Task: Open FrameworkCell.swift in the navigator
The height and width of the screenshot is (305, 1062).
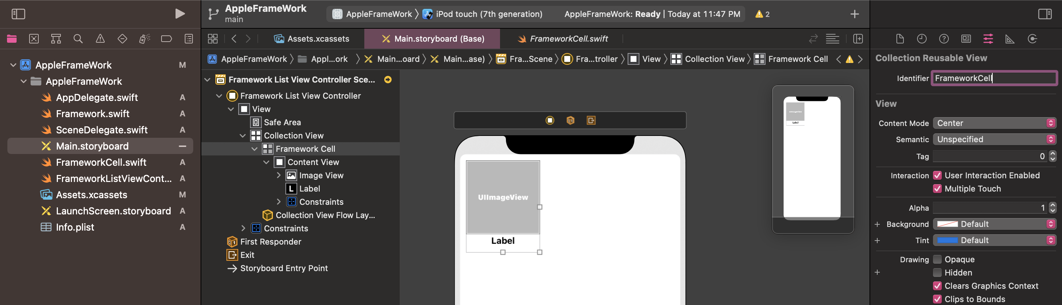Action: tap(101, 162)
